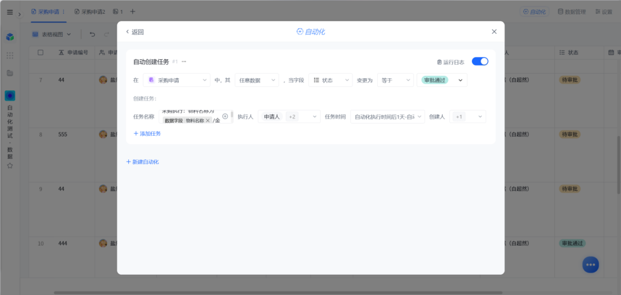
Task: Open the 运行日志 run log
Action: pos(451,62)
